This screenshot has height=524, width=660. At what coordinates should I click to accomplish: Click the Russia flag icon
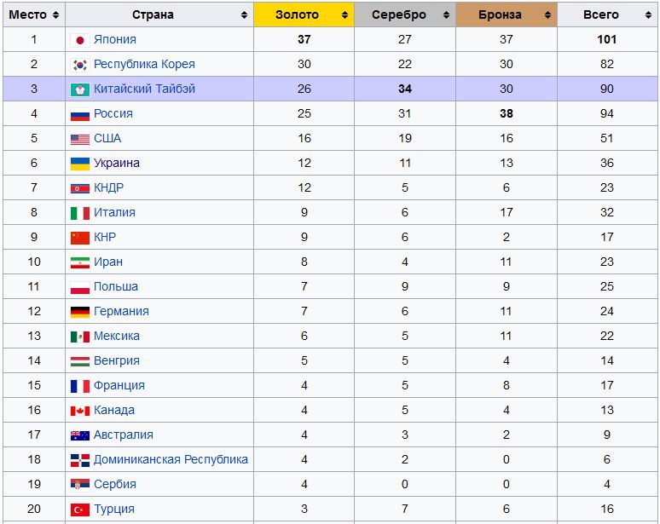[80, 114]
